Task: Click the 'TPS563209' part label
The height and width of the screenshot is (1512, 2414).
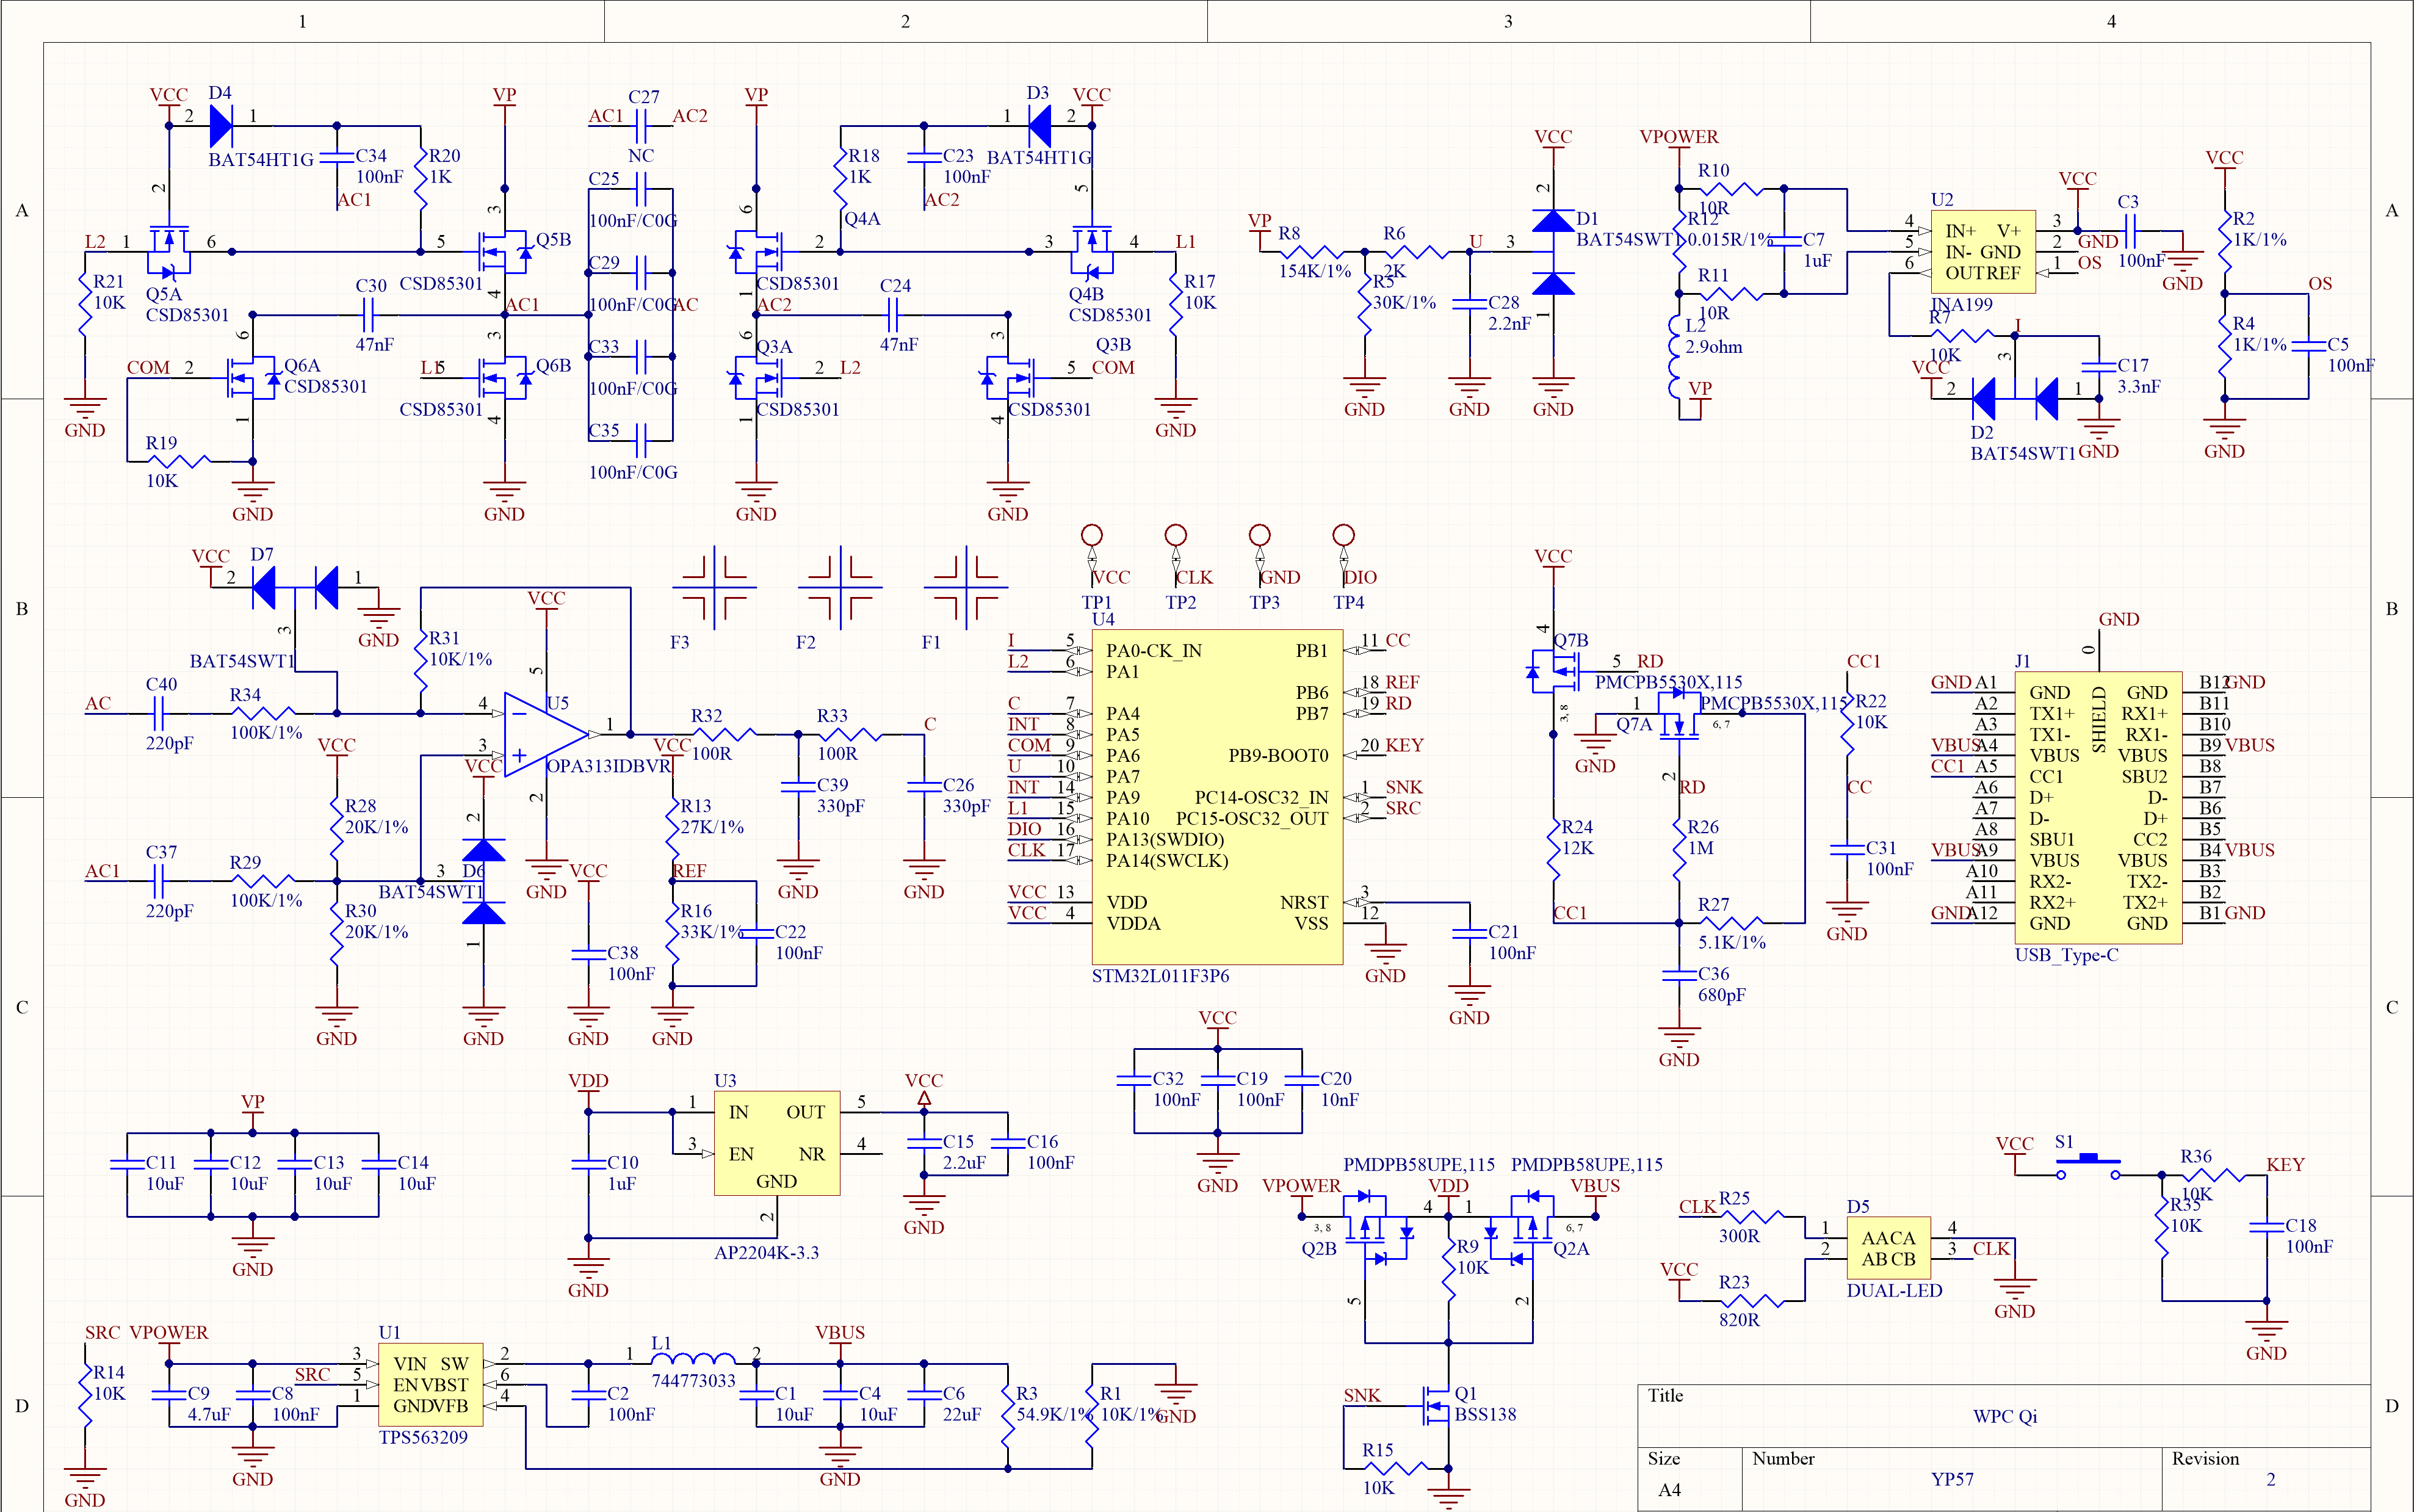Action: (423, 1438)
